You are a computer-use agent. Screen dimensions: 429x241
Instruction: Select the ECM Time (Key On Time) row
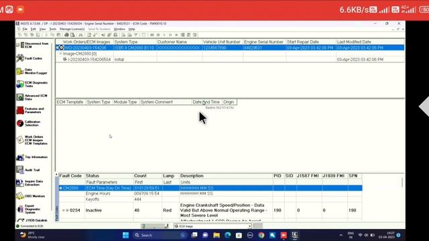210,188
